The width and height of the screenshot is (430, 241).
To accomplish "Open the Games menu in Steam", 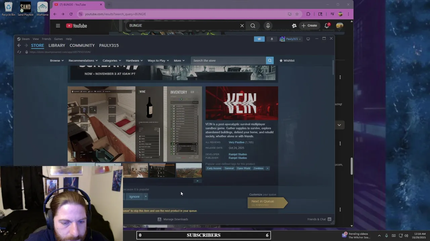I will pos(58,39).
